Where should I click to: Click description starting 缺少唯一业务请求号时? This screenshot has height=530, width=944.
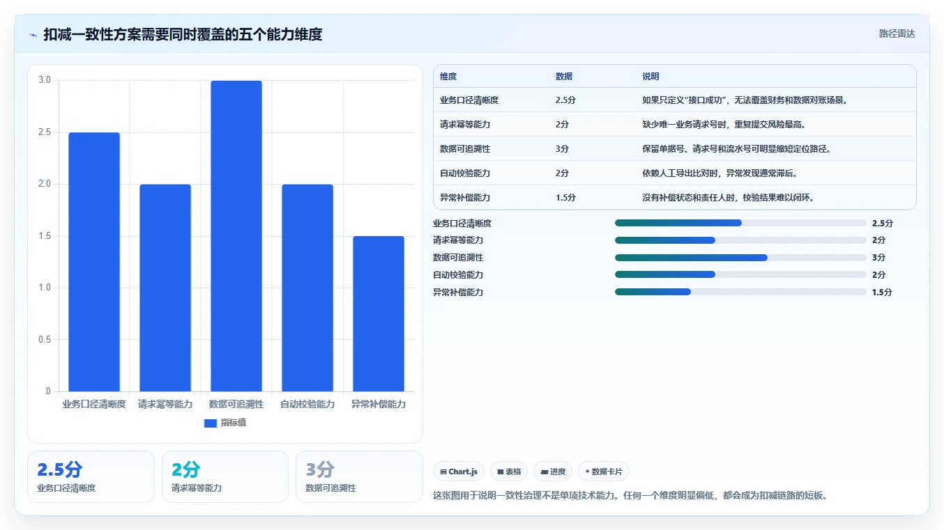pyautogui.click(x=724, y=125)
